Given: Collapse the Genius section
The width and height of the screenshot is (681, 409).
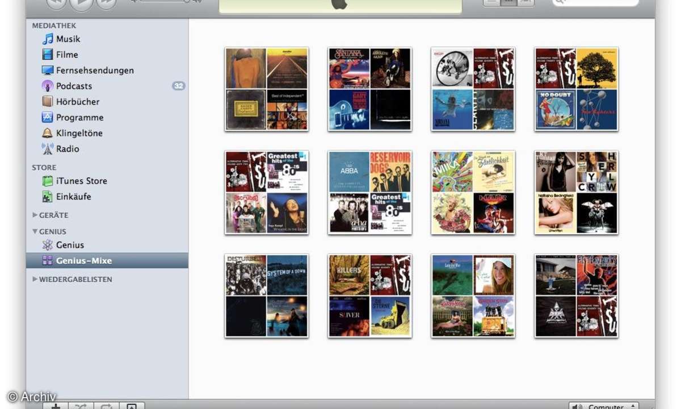Looking at the screenshot, I should (x=35, y=232).
